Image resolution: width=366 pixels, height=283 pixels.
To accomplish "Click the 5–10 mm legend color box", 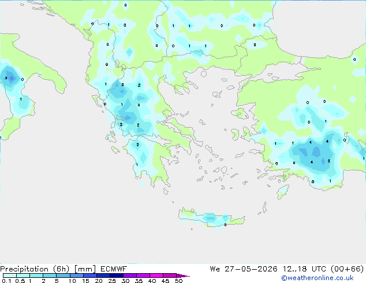I will coord(63,275).
